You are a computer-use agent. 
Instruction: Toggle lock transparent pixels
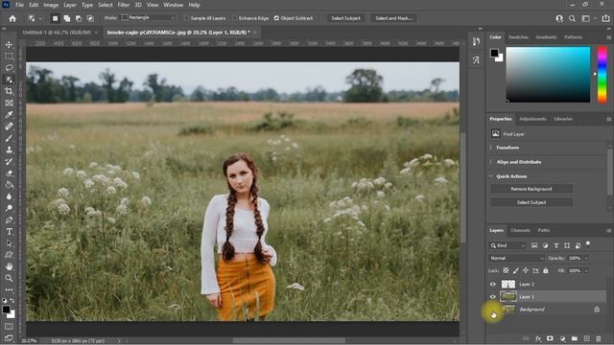point(506,270)
